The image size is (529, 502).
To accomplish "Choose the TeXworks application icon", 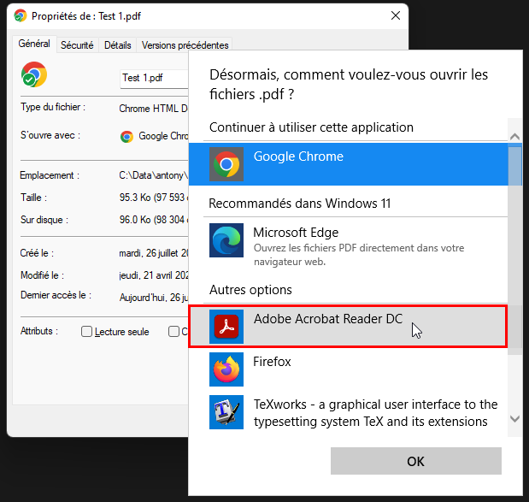I will pos(226,411).
